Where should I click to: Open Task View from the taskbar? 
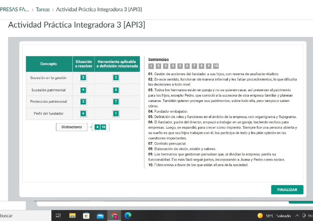58,216
